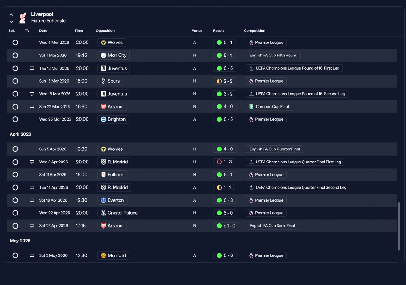Open the UEFA Champions League Quarter Final Second Leg
Image resolution: width=406 pixels, height=285 pixels.
point(298,188)
